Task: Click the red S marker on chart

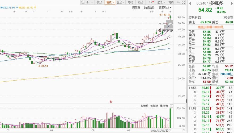Action: [x=111, y=102]
